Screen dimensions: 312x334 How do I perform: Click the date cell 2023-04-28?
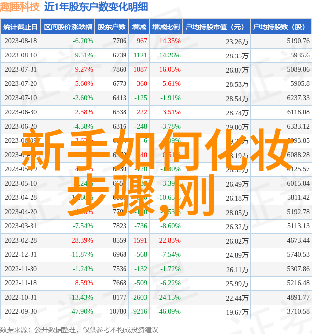[21, 197]
